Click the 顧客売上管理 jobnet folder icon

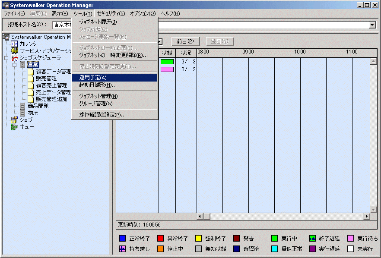[31, 85]
